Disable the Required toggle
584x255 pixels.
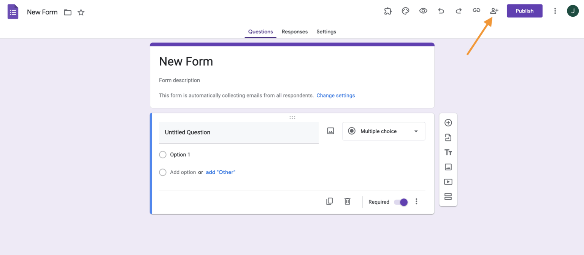[400, 202]
